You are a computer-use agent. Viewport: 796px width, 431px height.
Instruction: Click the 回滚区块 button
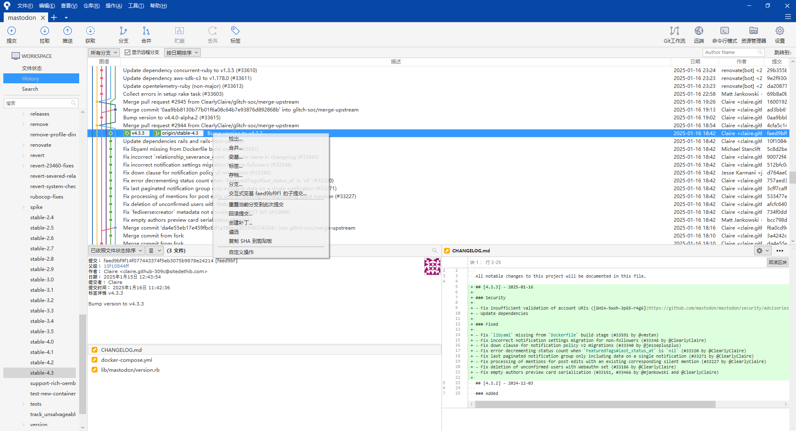[777, 262]
